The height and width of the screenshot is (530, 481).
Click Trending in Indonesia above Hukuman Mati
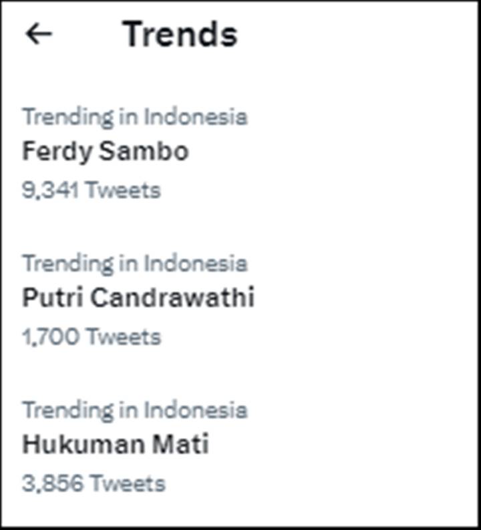[x=135, y=410]
